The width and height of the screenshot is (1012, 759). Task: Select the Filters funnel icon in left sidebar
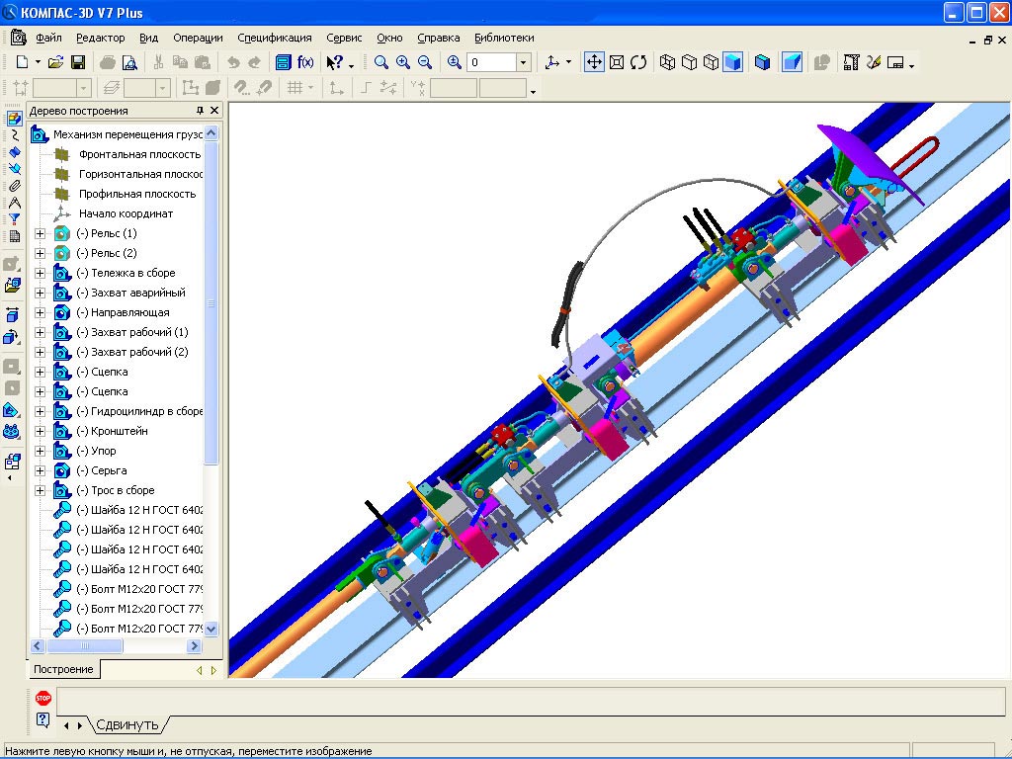click(x=14, y=219)
